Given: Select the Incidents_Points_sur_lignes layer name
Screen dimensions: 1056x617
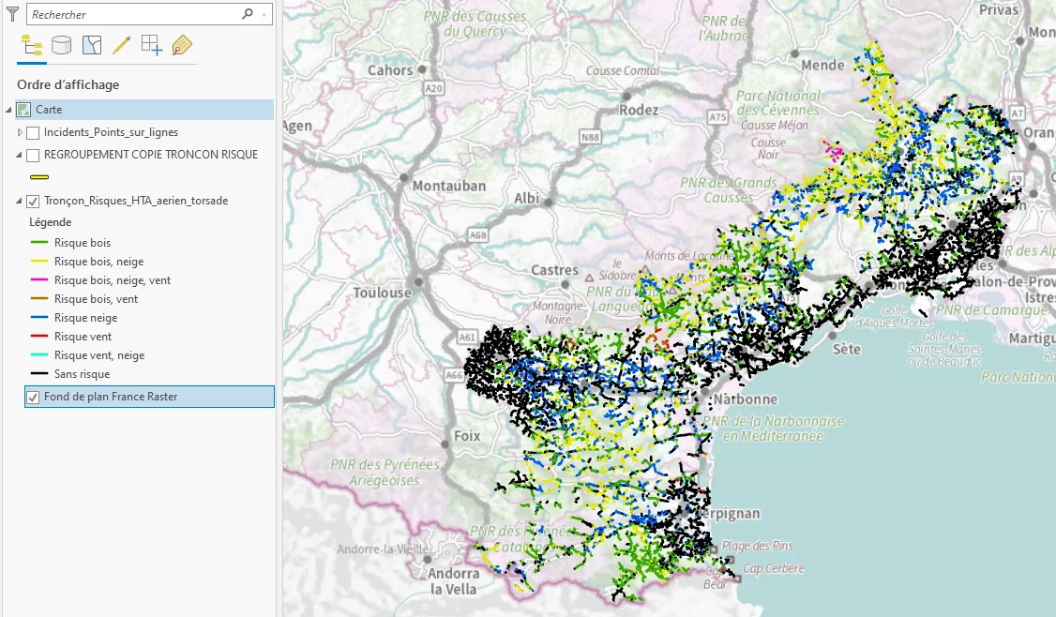Looking at the screenshot, I should 111,132.
